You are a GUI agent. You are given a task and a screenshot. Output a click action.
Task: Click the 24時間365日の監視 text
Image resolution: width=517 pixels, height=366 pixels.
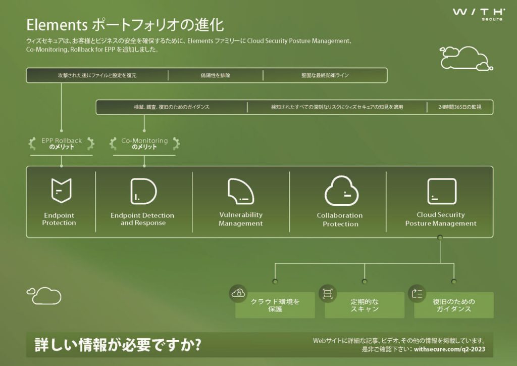pos(459,107)
